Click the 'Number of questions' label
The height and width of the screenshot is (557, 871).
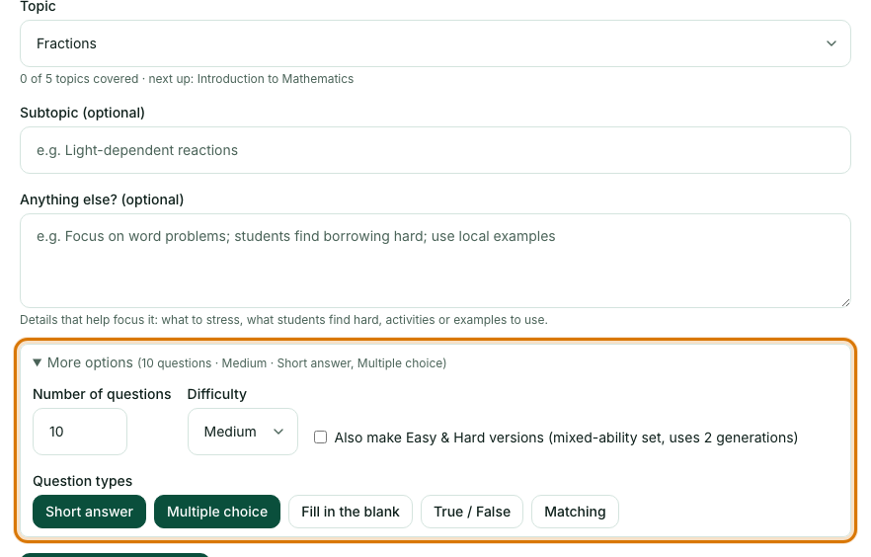[x=103, y=394]
